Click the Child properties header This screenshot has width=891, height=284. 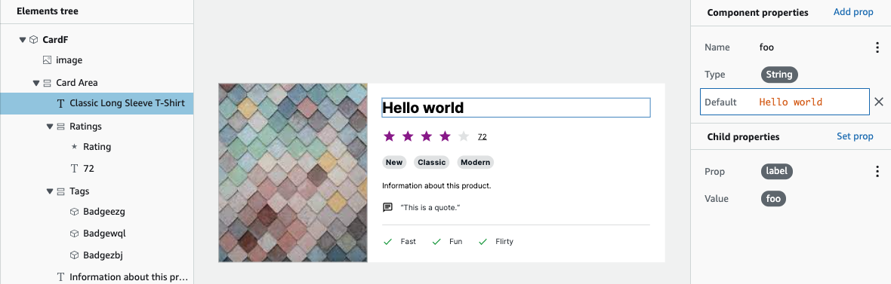[743, 137]
